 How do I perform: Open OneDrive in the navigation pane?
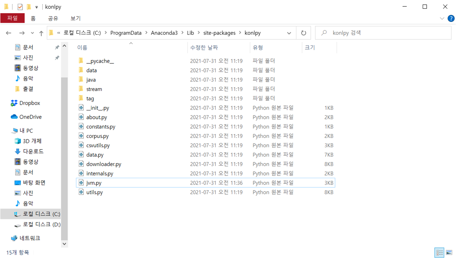pos(30,117)
